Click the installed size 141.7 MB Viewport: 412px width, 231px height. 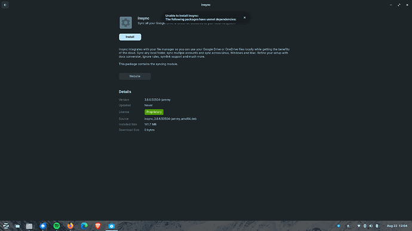click(x=150, y=124)
